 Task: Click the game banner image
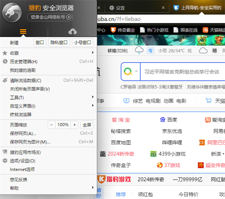(x=161, y=40)
